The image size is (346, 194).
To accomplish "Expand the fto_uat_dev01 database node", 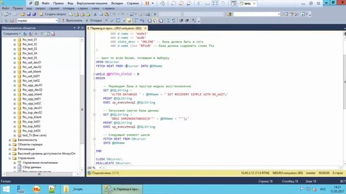I will (15, 63).
